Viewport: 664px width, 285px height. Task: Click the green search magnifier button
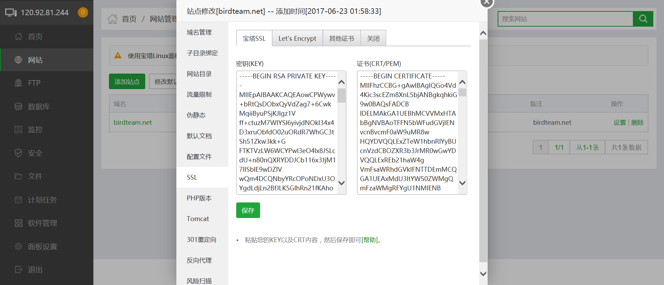(643, 19)
